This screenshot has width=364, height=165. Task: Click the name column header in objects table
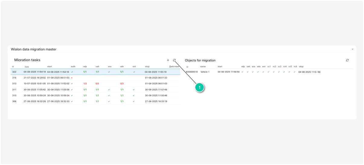[203, 66]
